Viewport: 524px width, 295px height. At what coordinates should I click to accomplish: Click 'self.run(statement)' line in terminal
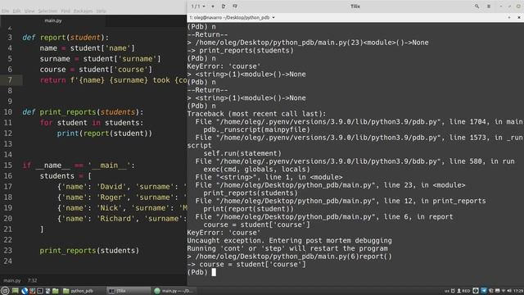[x=242, y=153]
